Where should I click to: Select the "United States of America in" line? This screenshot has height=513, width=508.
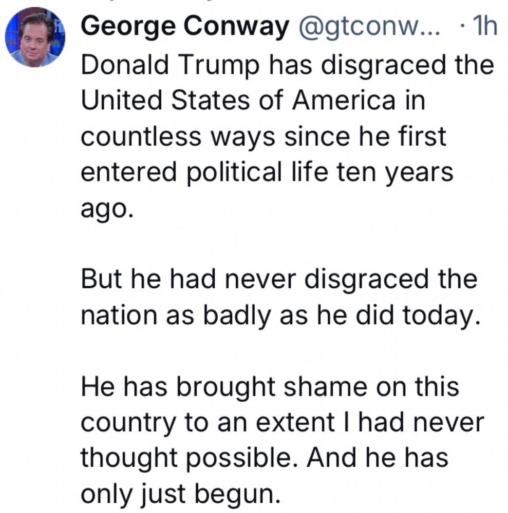(254, 100)
